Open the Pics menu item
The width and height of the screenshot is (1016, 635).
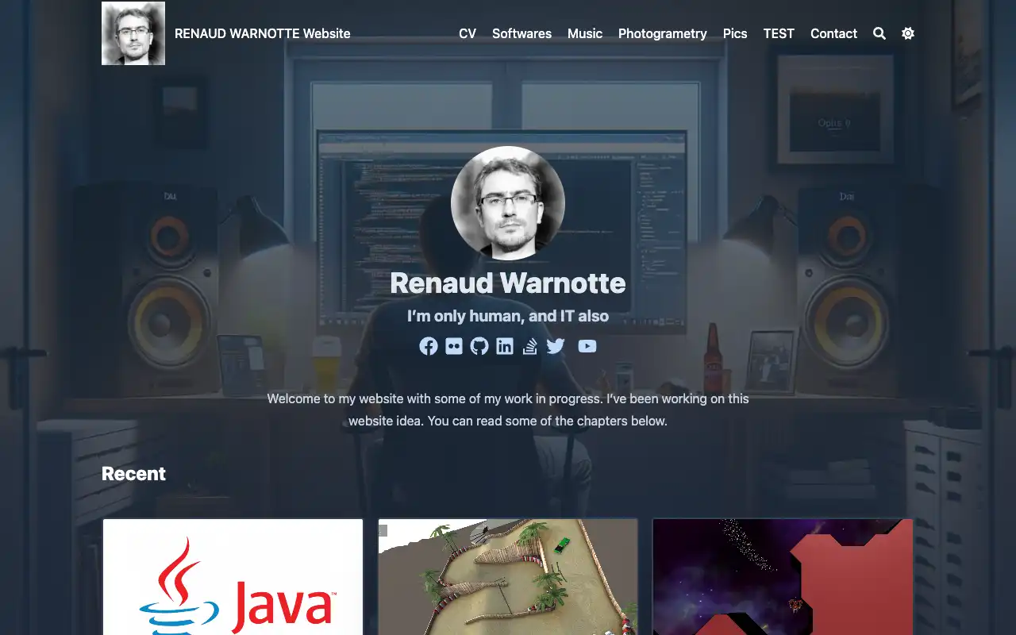click(735, 33)
